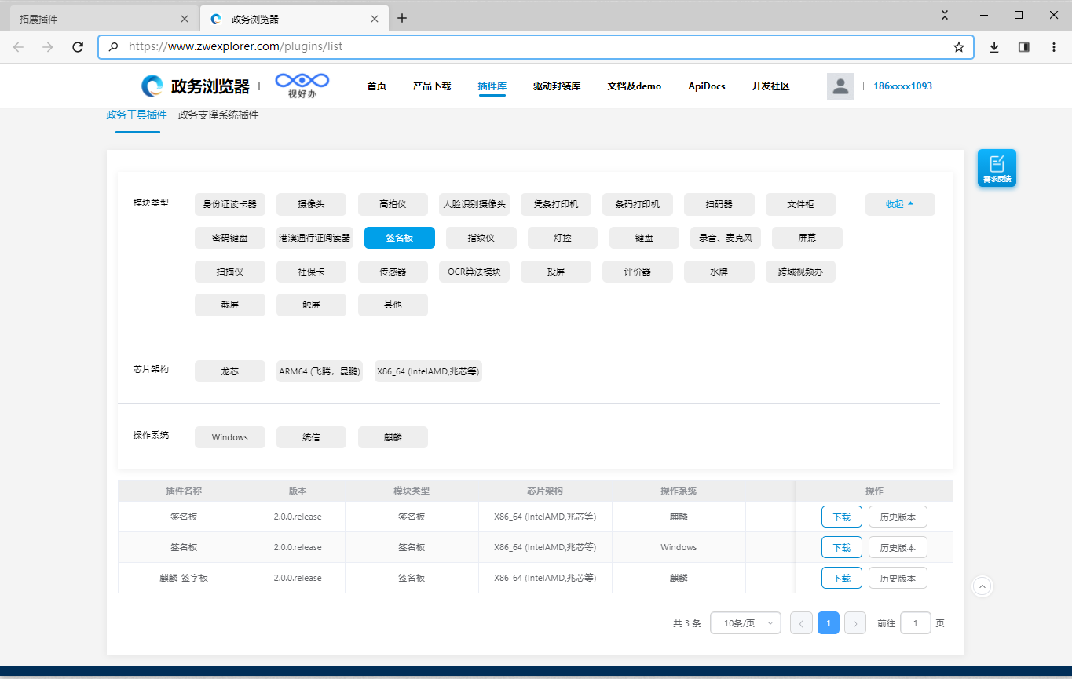Filter by 条码打印机 module type
Image resolution: width=1072 pixels, height=679 pixels.
(x=638, y=204)
